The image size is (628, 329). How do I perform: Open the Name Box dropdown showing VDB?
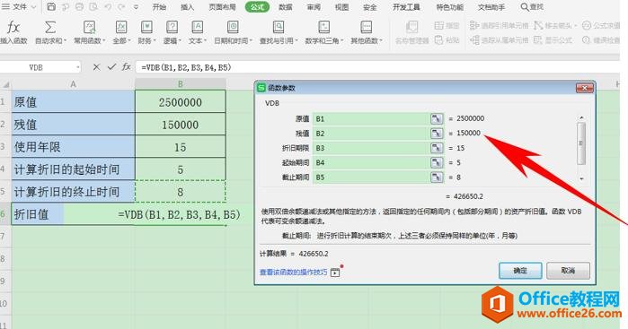[x=77, y=67]
